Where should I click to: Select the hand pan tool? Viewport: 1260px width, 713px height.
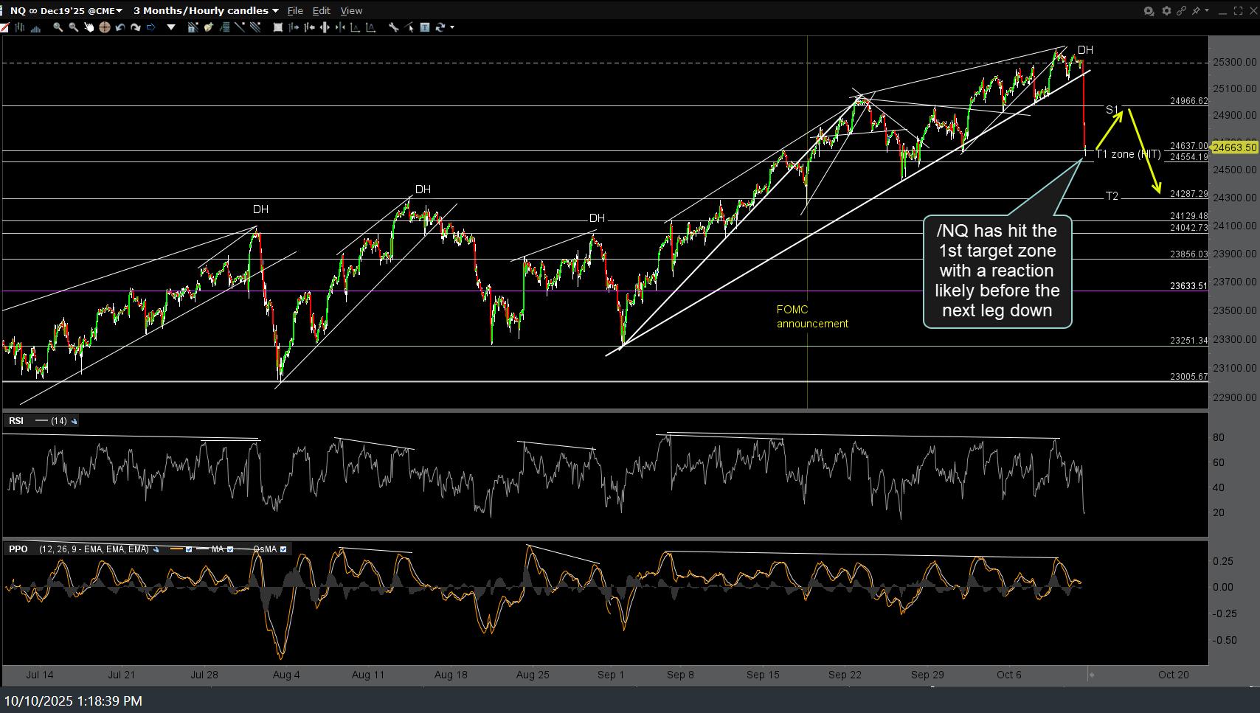pos(89,27)
